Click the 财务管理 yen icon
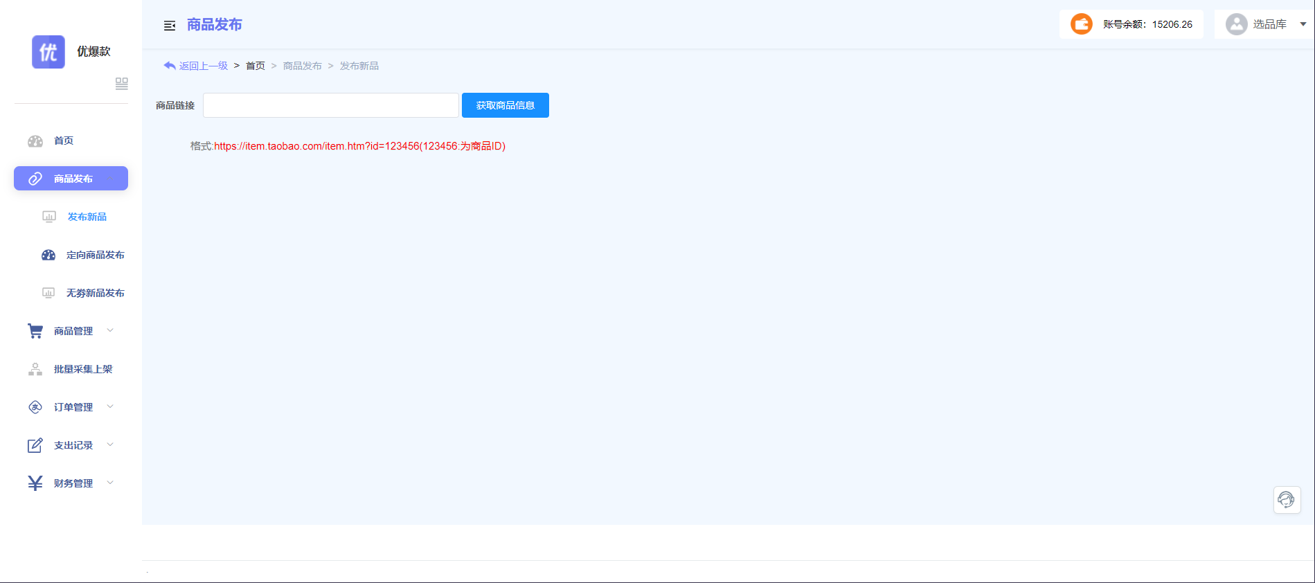This screenshot has height=583, width=1315. (x=35, y=483)
